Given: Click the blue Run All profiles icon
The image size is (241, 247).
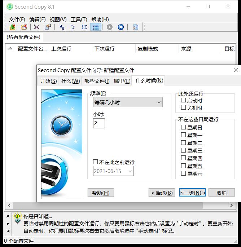Looking at the screenshot, I should coord(121,27).
